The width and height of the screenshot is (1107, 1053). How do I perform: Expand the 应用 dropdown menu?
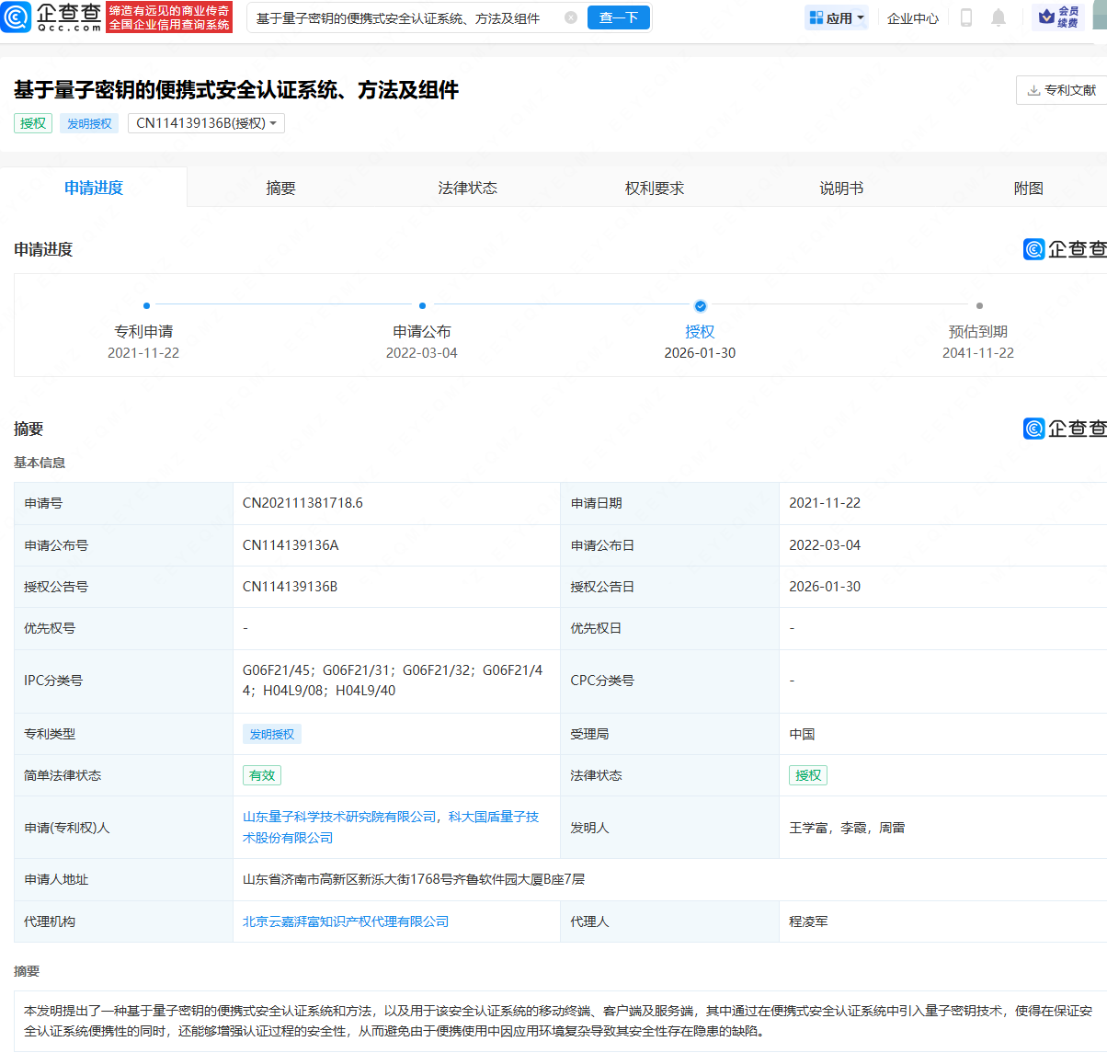pos(837,17)
